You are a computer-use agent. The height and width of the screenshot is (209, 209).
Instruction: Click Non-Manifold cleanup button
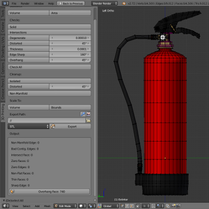[49, 94]
